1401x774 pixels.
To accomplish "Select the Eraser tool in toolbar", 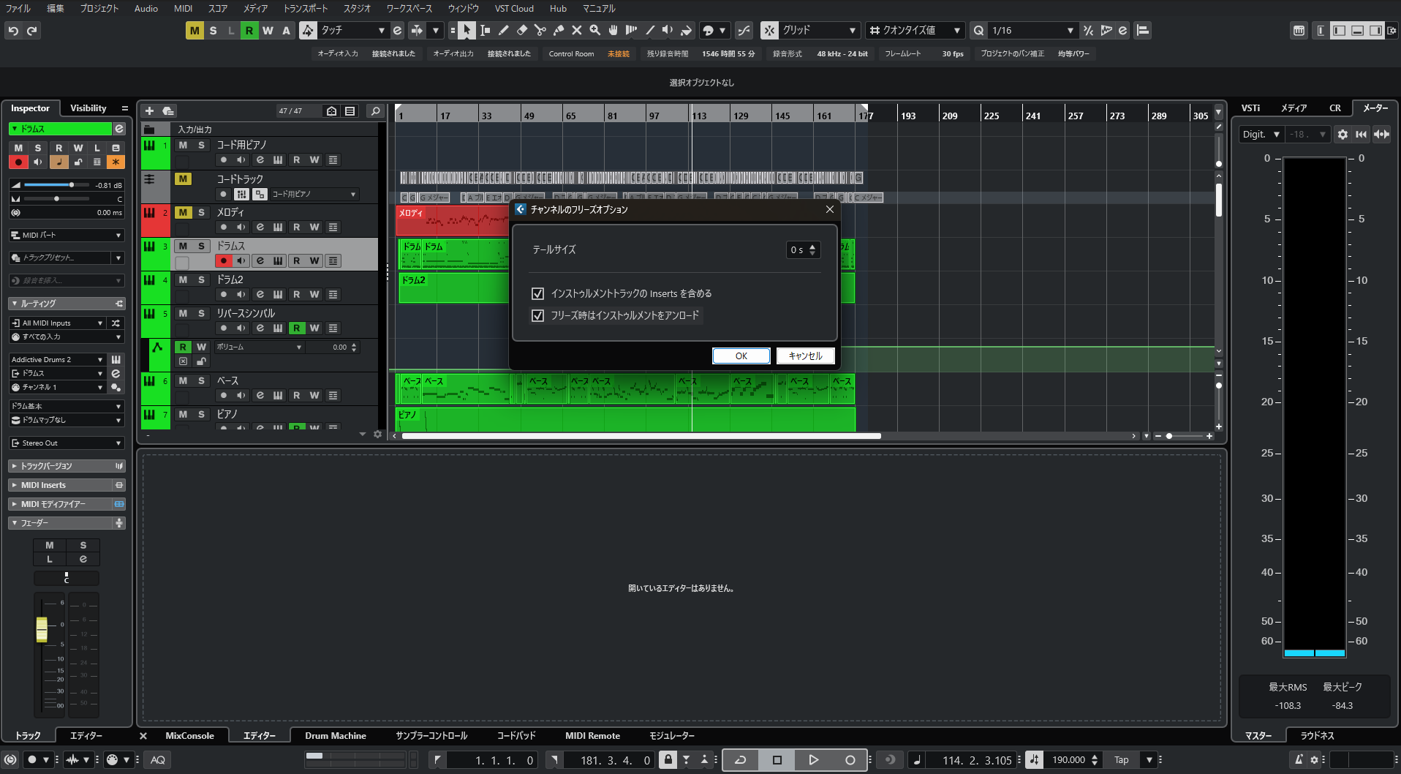I will coord(521,31).
